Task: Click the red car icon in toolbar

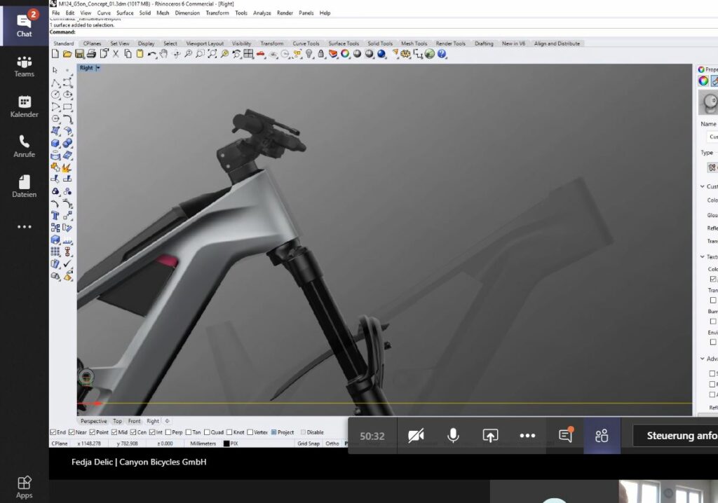Action: point(261,54)
